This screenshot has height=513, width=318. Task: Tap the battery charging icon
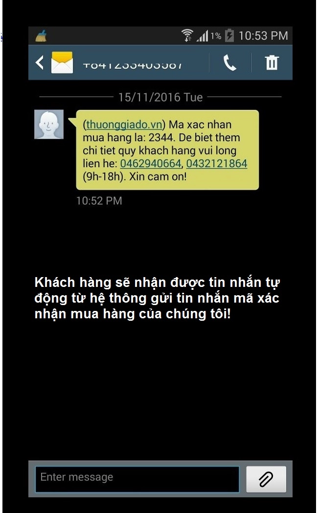229,35
